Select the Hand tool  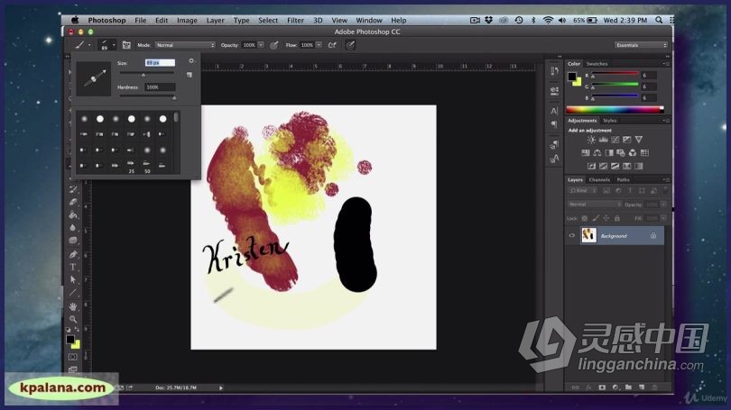point(73,306)
